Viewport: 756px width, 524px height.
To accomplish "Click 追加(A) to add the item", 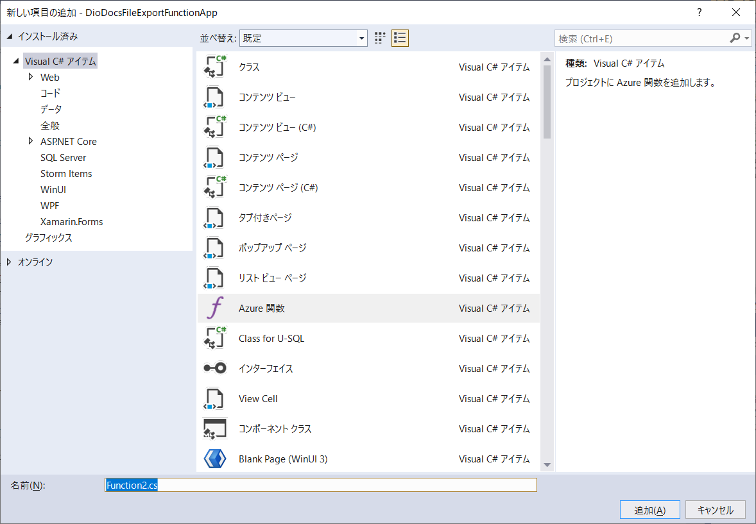I will click(x=650, y=510).
